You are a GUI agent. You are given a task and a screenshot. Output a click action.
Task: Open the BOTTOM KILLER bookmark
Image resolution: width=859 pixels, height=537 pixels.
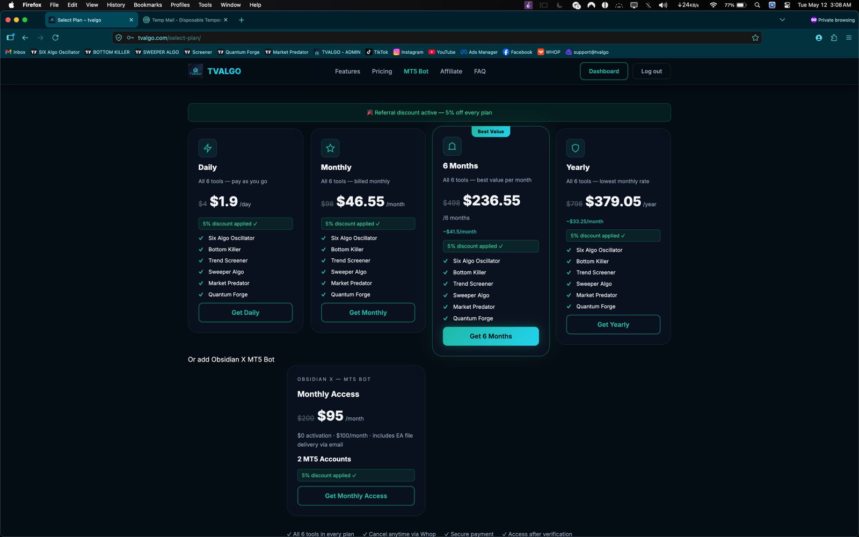coord(107,52)
